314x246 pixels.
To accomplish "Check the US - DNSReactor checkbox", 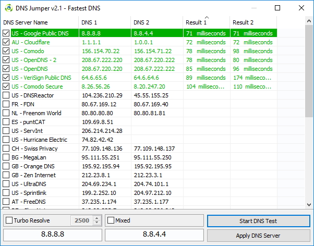I will coord(6,95).
